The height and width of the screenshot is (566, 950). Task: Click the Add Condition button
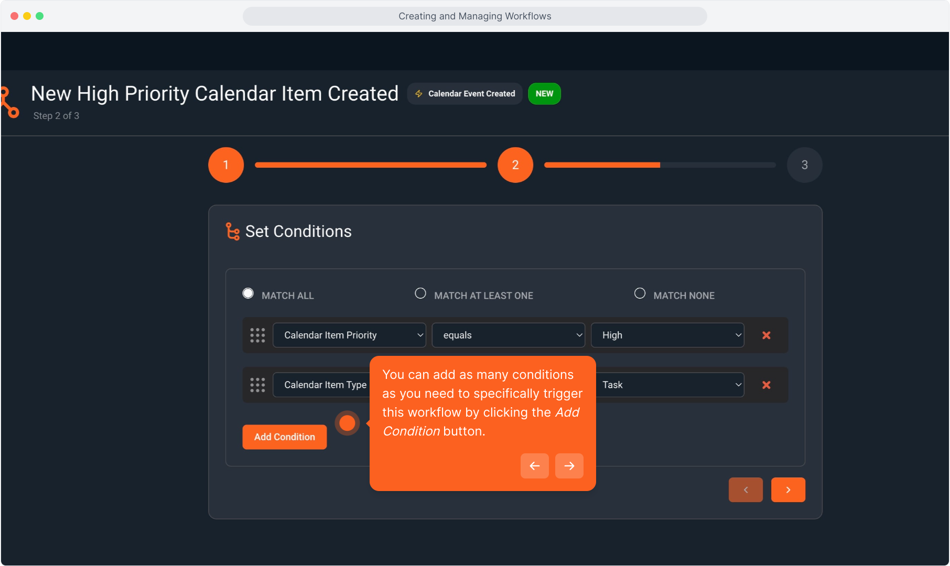(x=285, y=437)
